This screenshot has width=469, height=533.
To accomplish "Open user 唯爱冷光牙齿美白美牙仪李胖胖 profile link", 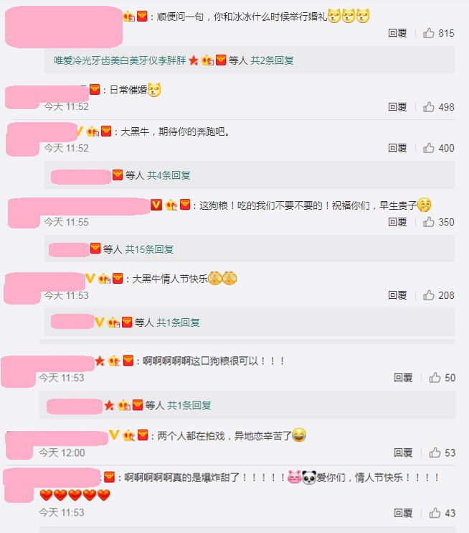I will (120, 60).
